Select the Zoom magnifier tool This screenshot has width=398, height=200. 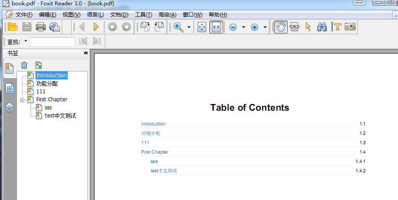[x=179, y=27]
